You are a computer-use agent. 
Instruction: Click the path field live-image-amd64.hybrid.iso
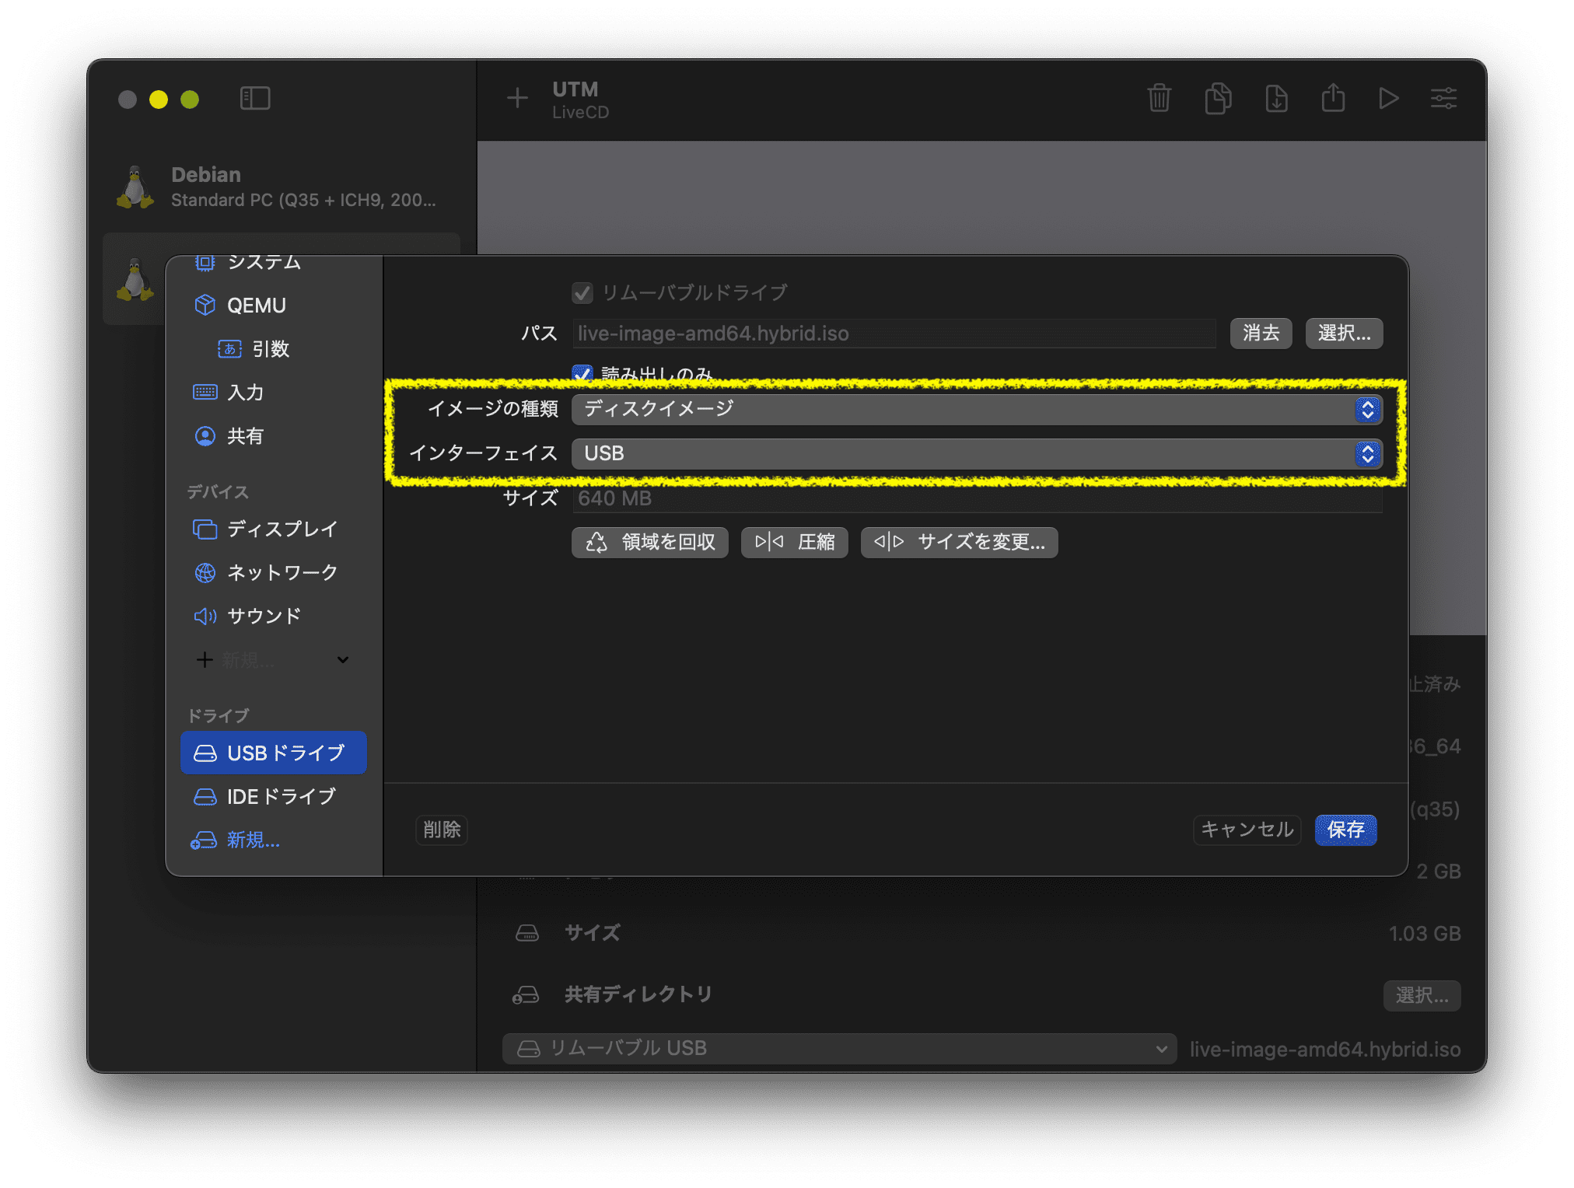894,334
